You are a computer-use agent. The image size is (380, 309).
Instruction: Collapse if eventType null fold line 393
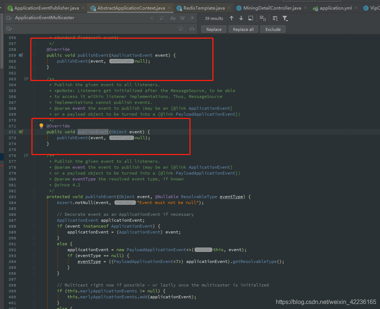34,256
